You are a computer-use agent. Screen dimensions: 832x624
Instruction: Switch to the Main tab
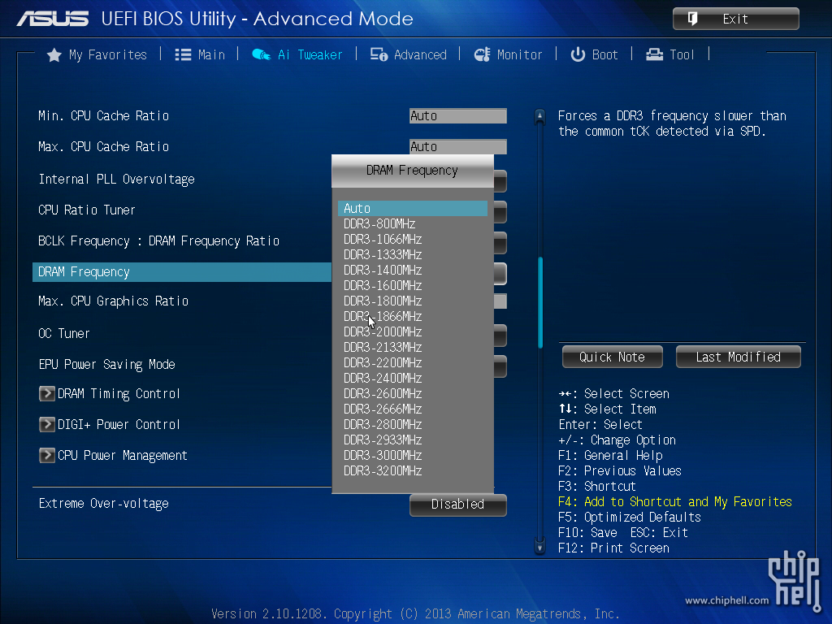pos(200,54)
